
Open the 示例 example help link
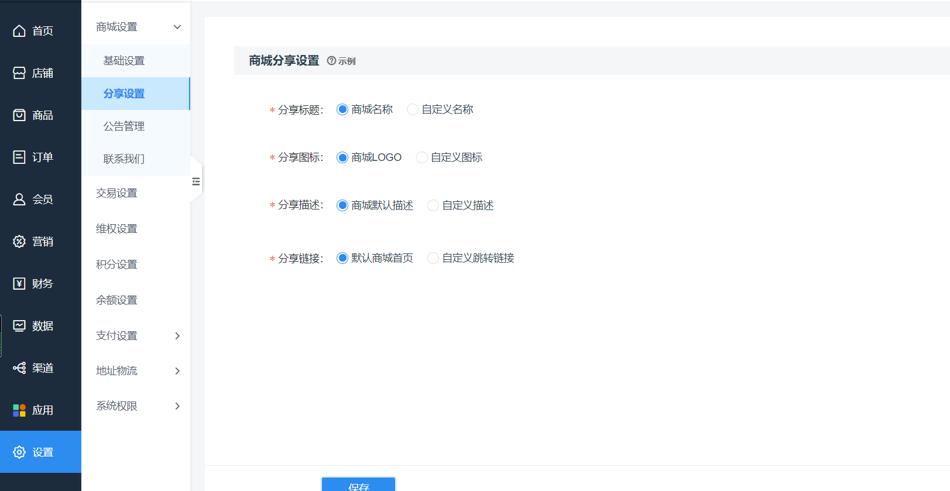click(x=341, y=61)
